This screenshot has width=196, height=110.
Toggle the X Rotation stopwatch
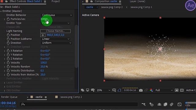(x=8, y=51)
